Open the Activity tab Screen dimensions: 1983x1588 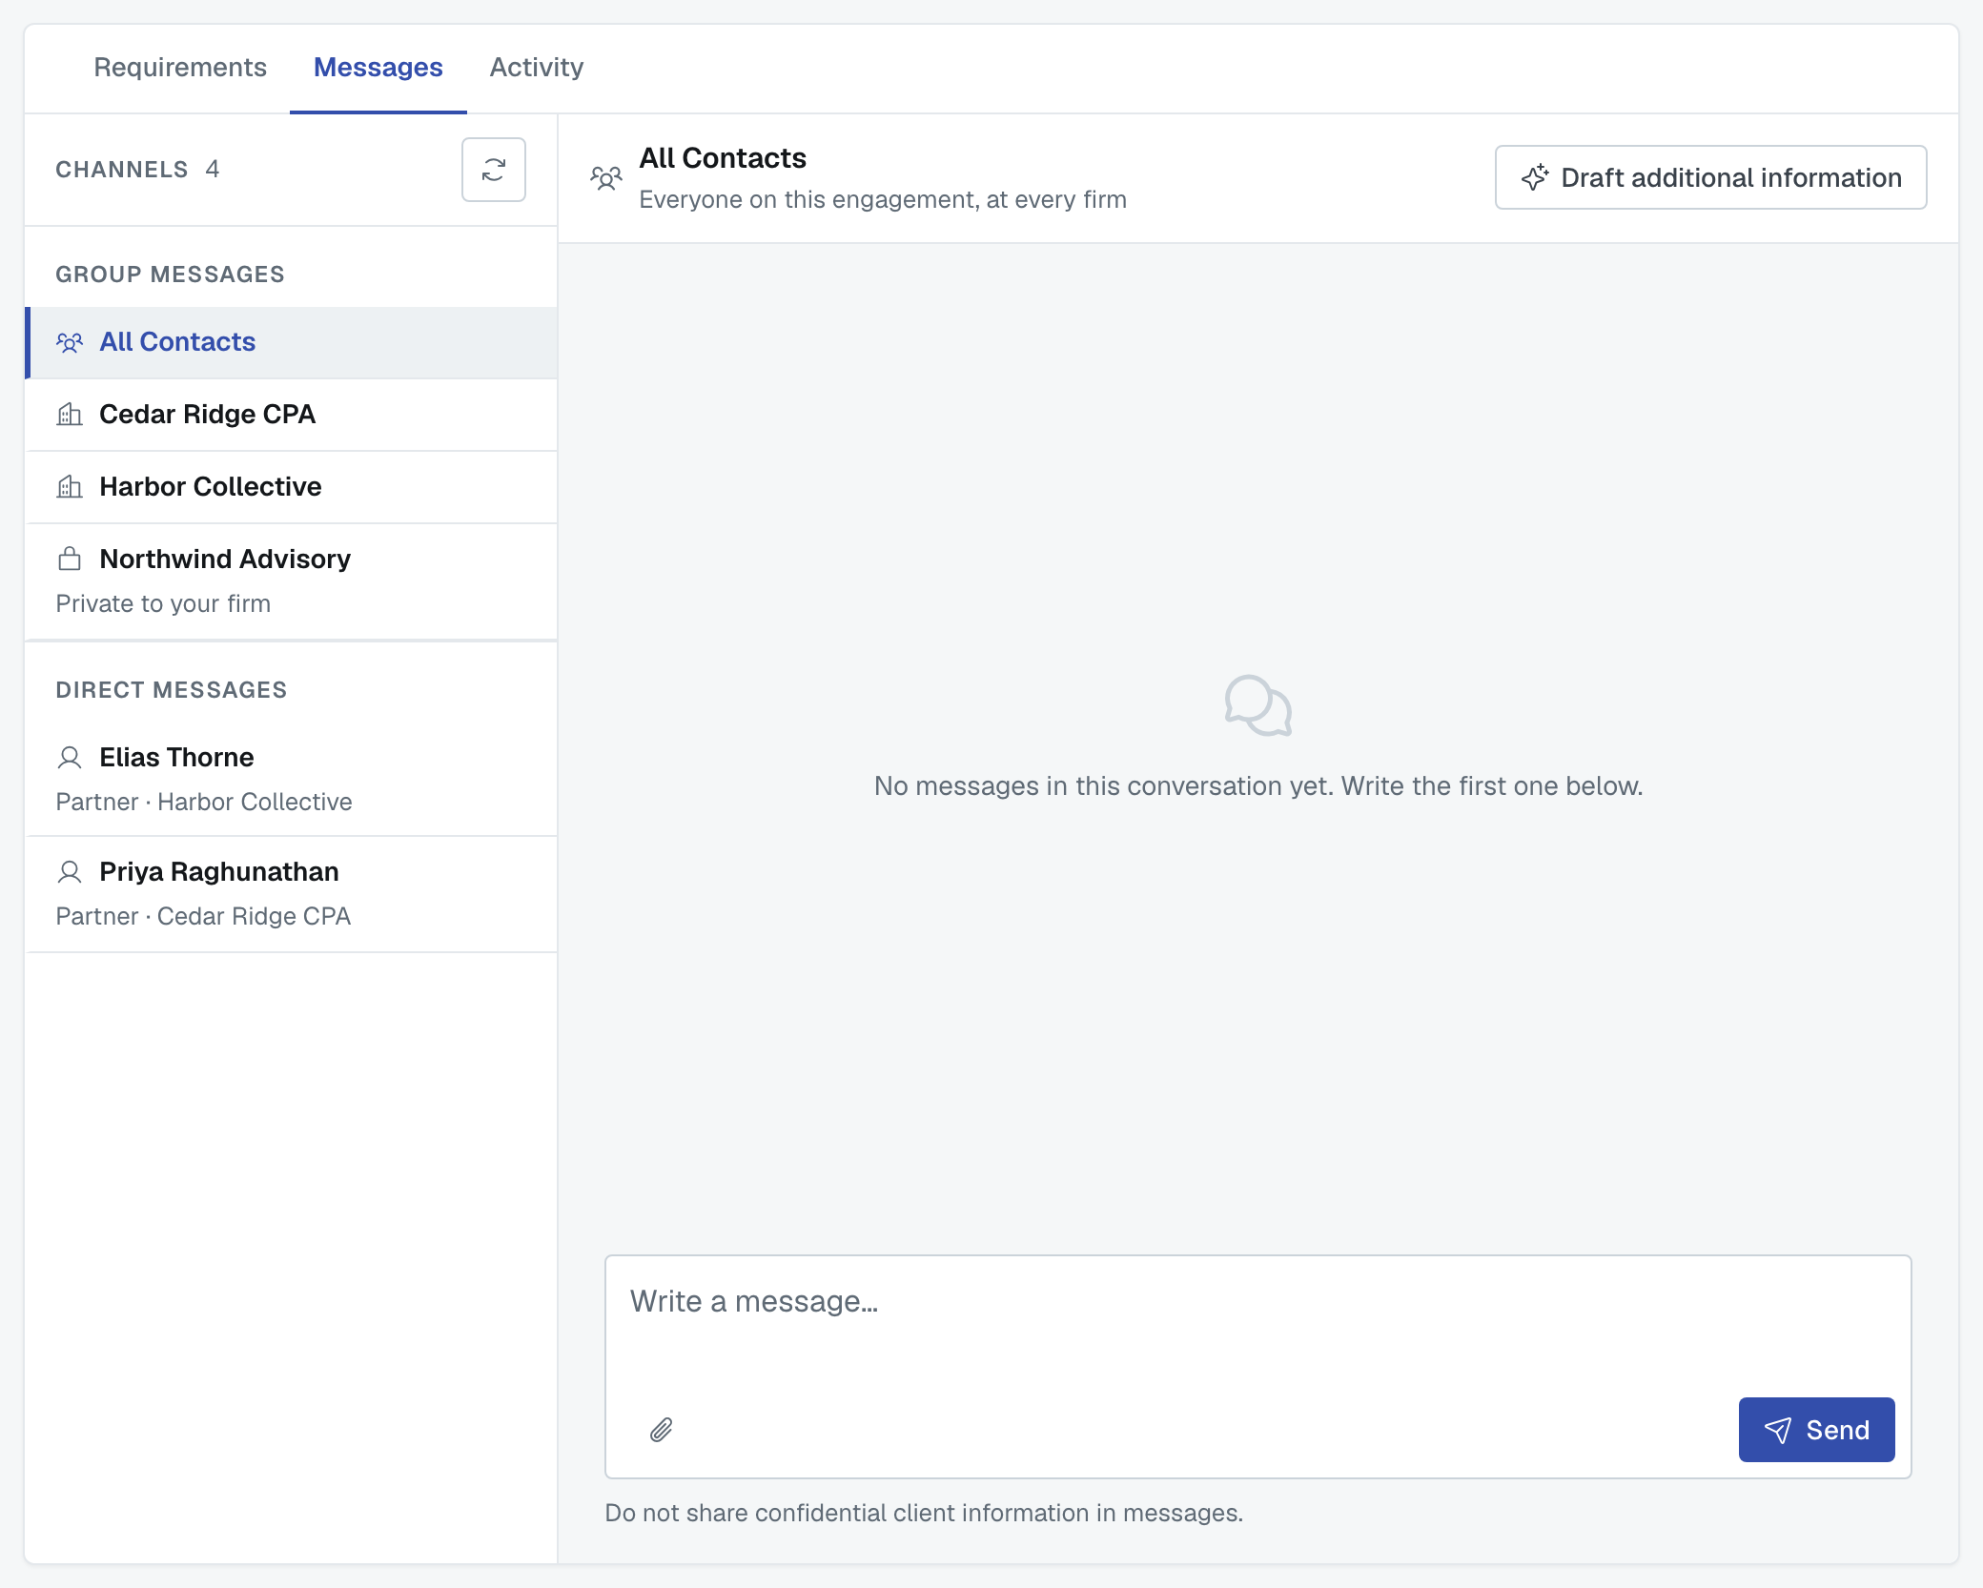pos(537,68)
